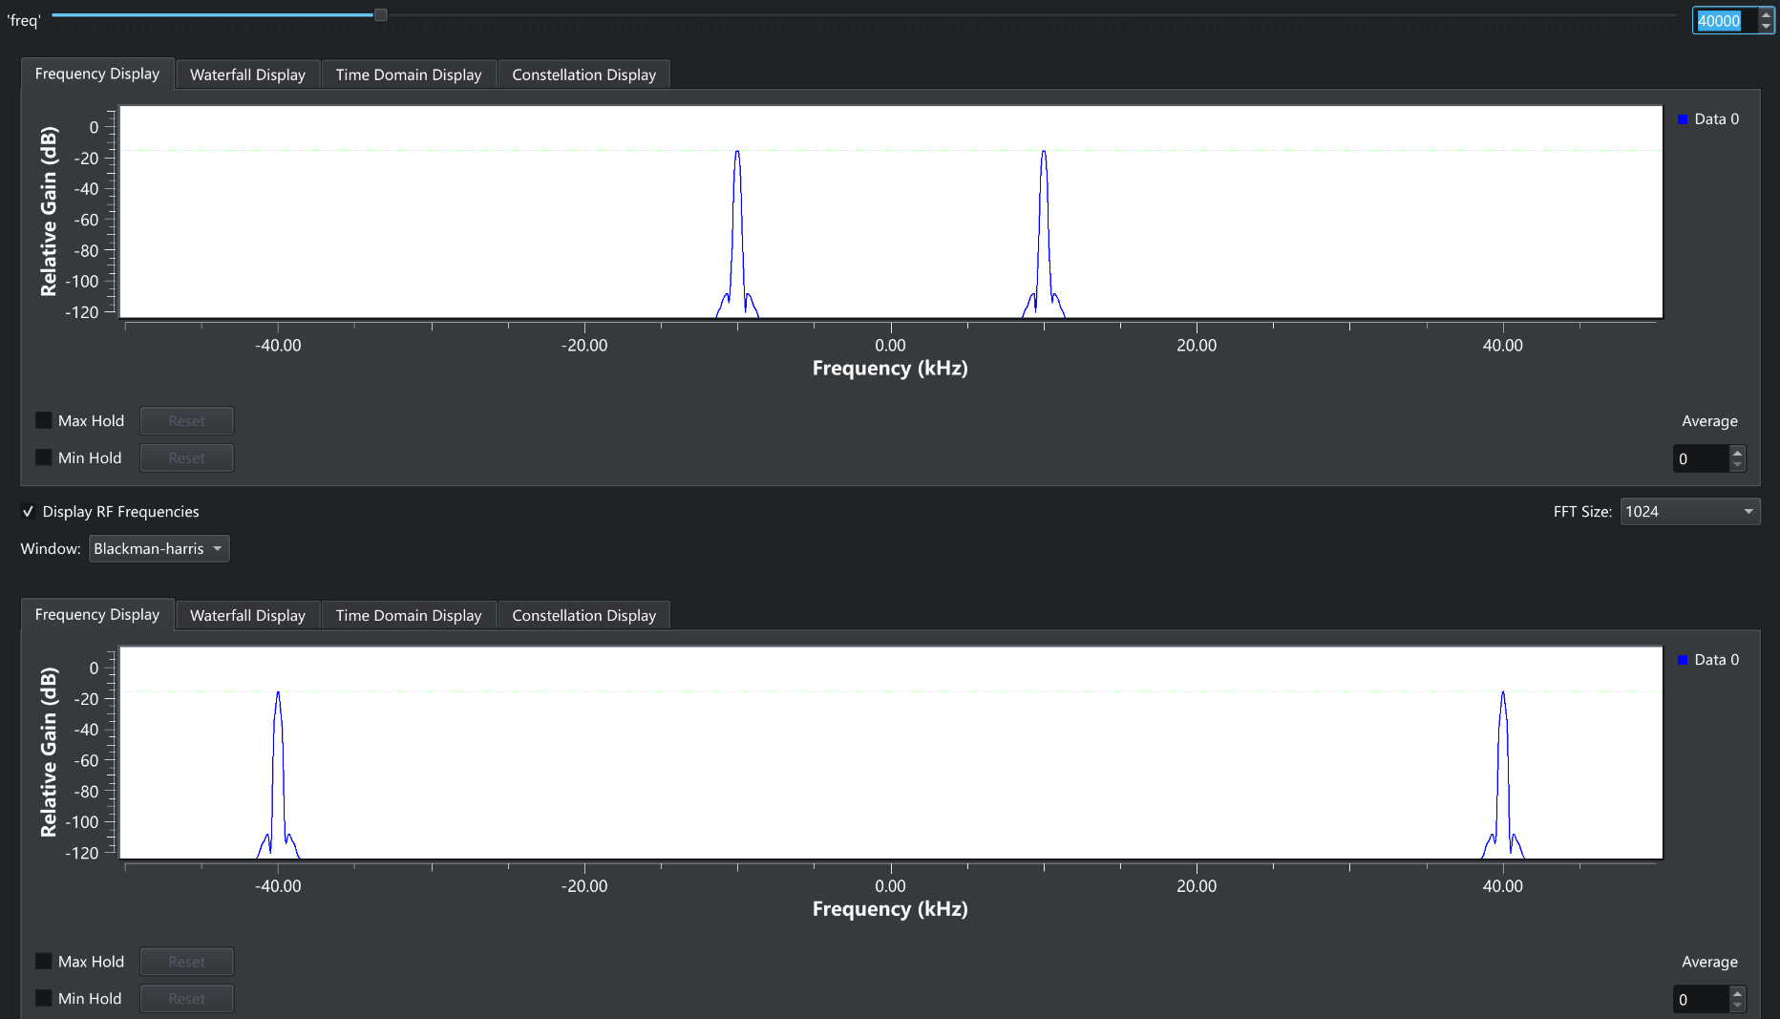Enable Max Hold in the bottom plot

pyautogui.click(x=44, y=961)
